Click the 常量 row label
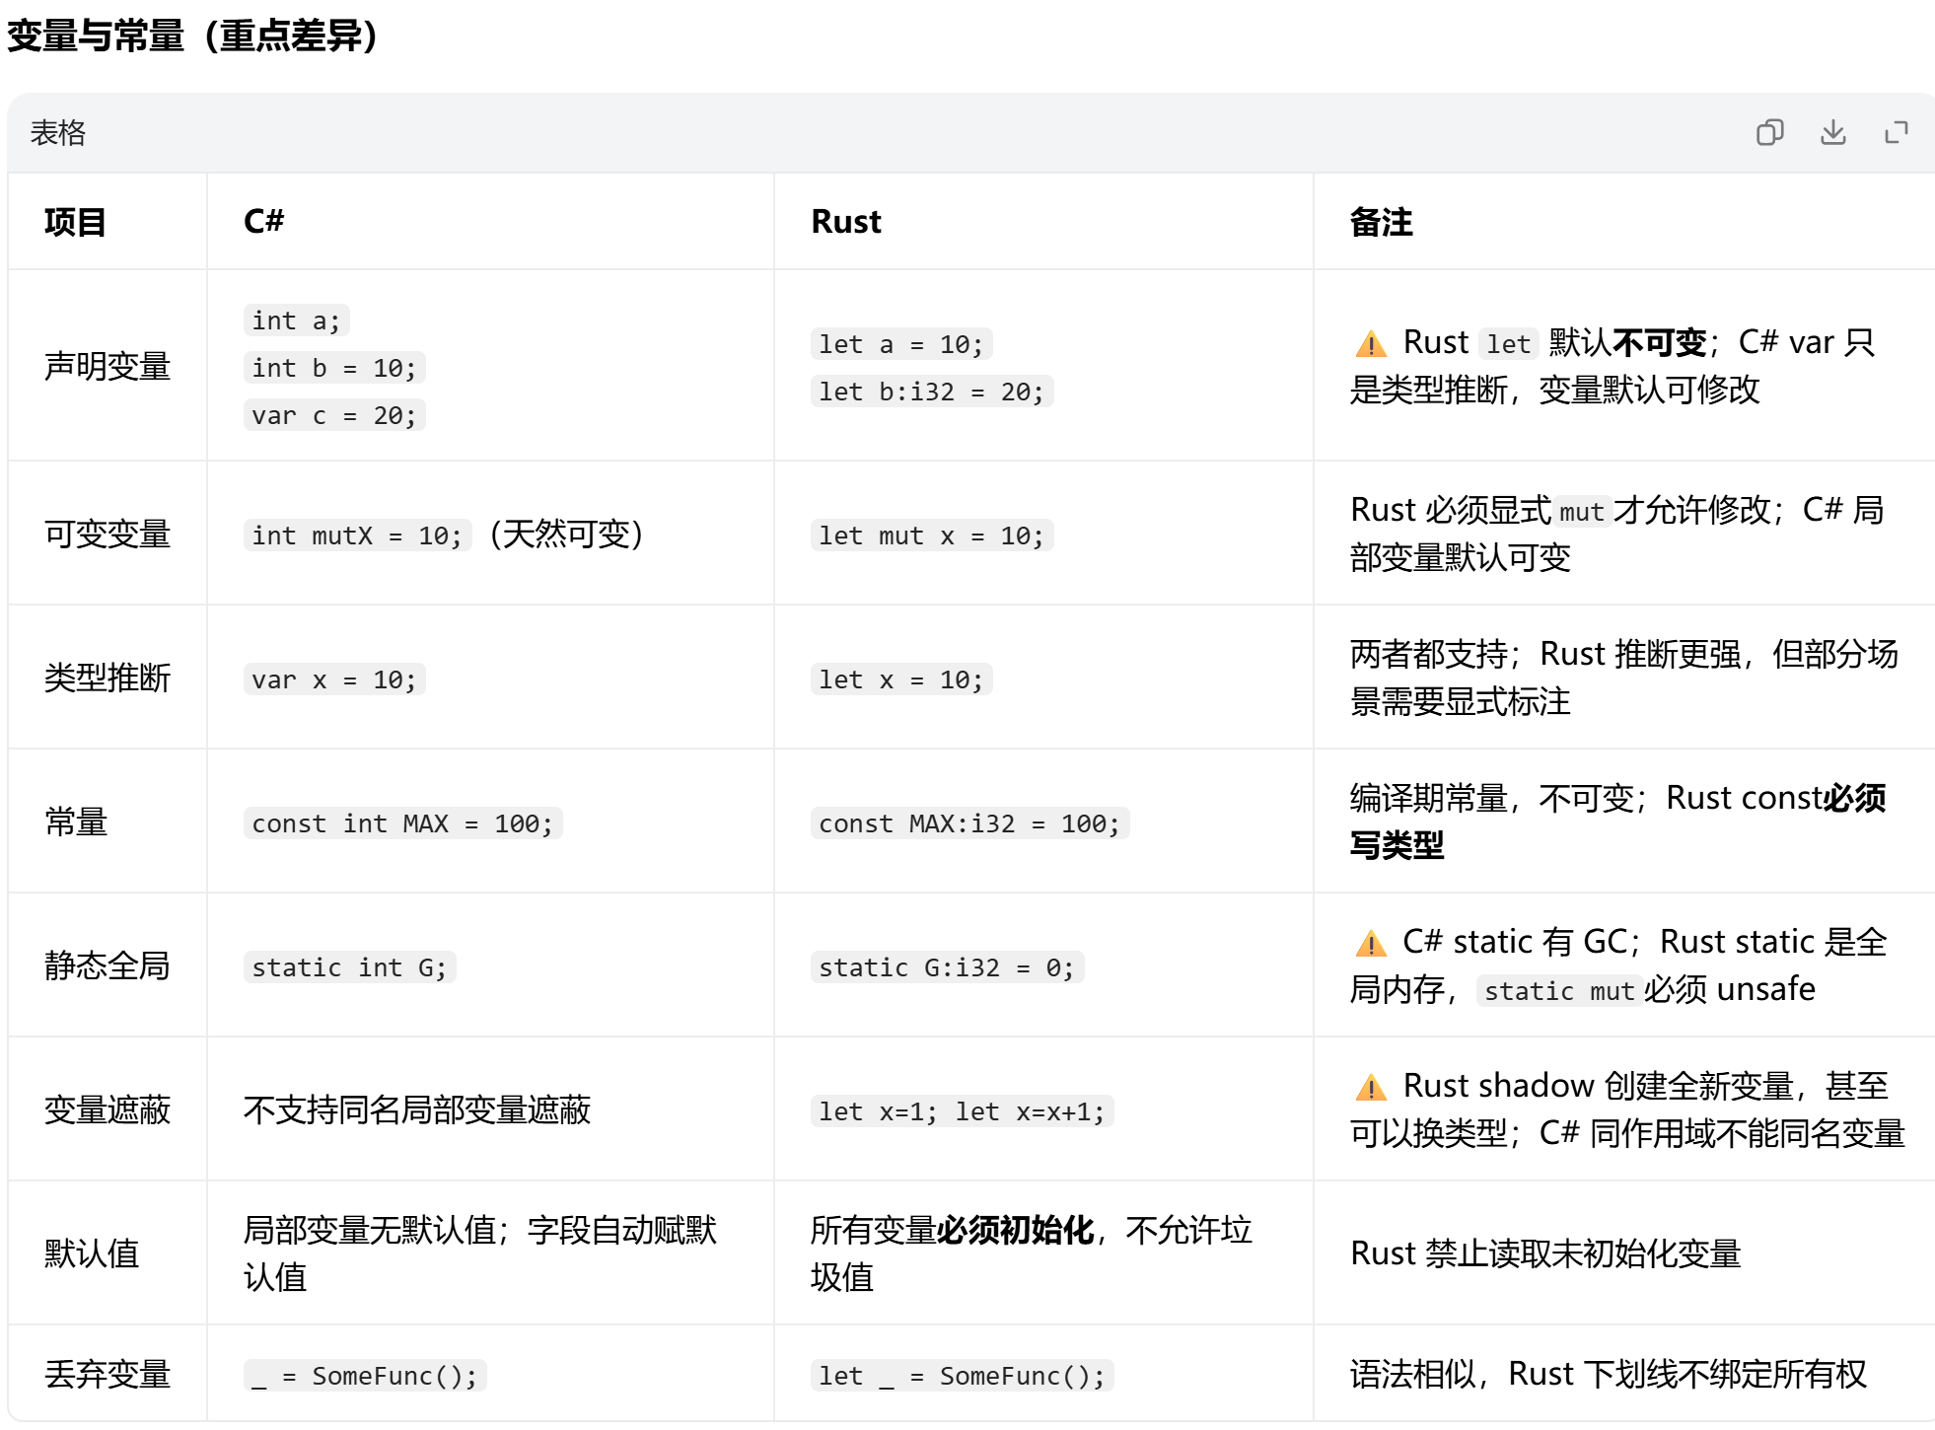The image size is (1935, 1430). point(76,822)
